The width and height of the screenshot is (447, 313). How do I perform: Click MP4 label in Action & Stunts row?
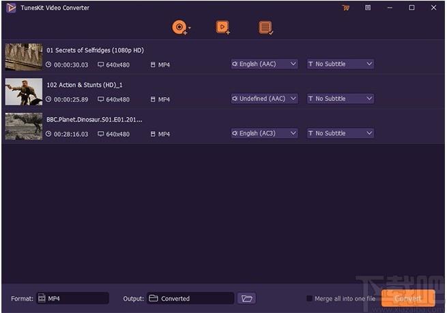pos(164,99)
